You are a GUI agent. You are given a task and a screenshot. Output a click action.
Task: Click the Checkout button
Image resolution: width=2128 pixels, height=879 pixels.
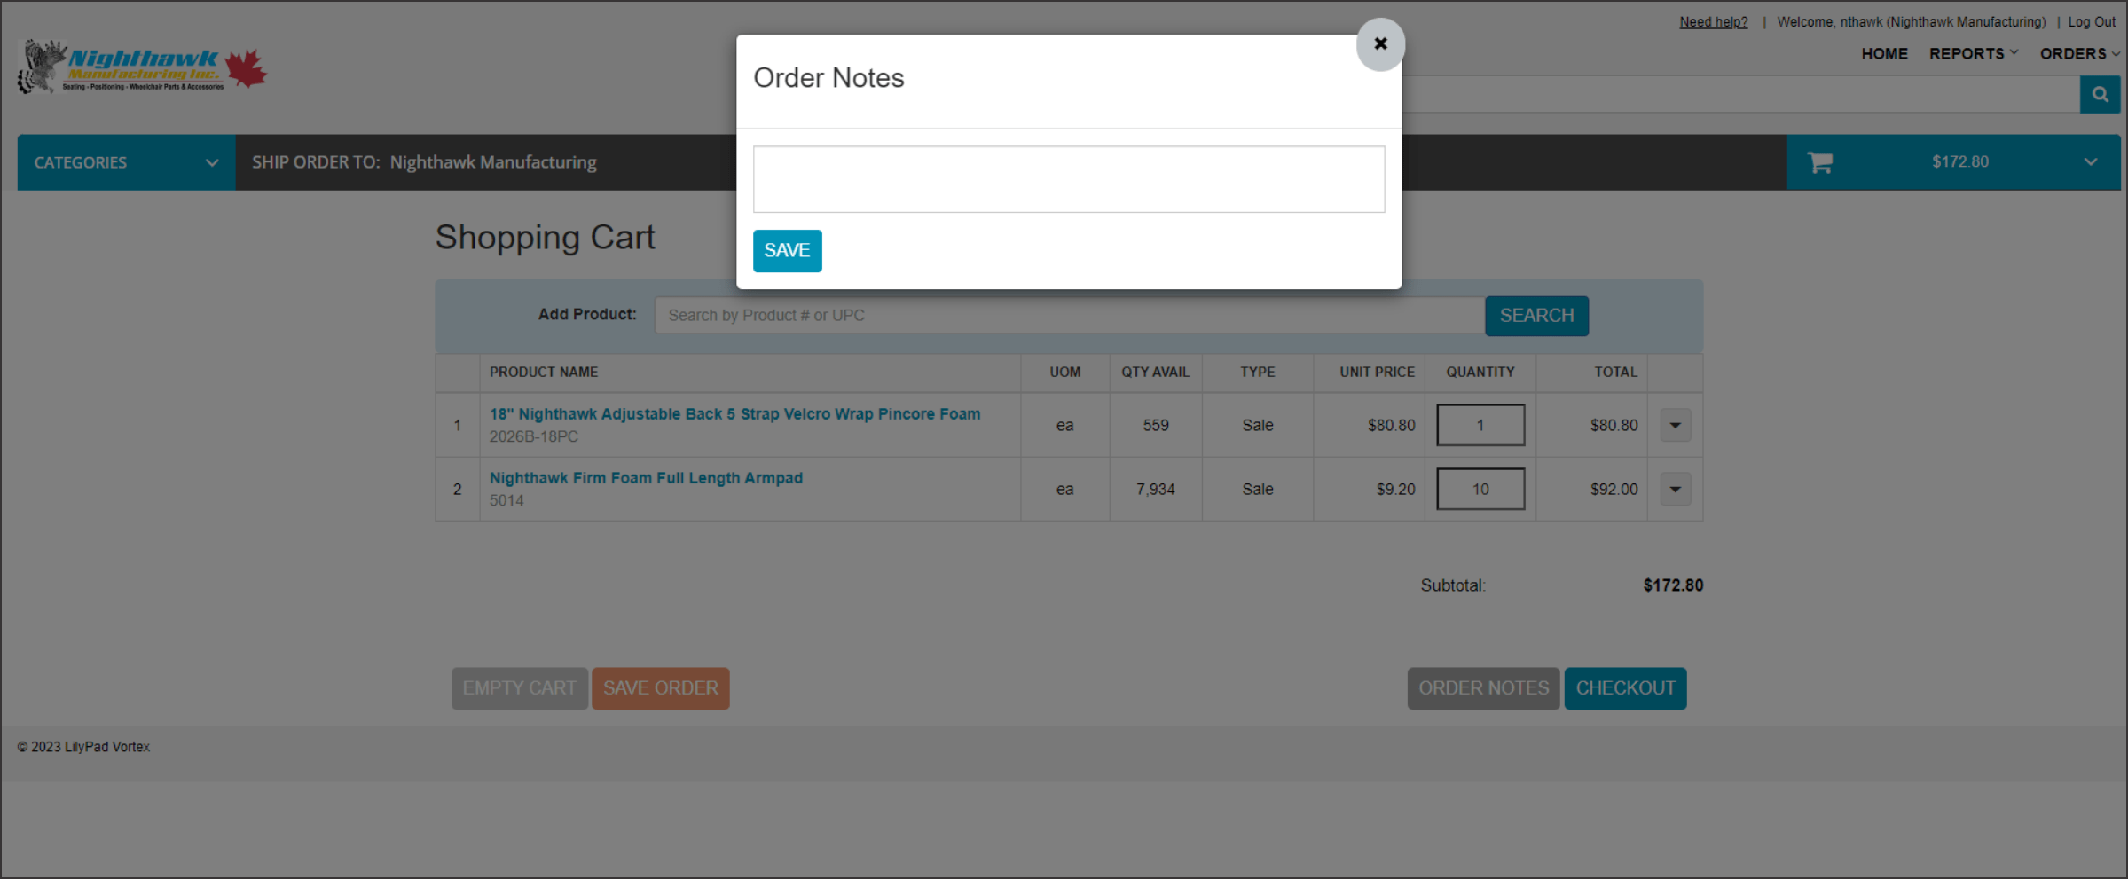point(1624,688)
